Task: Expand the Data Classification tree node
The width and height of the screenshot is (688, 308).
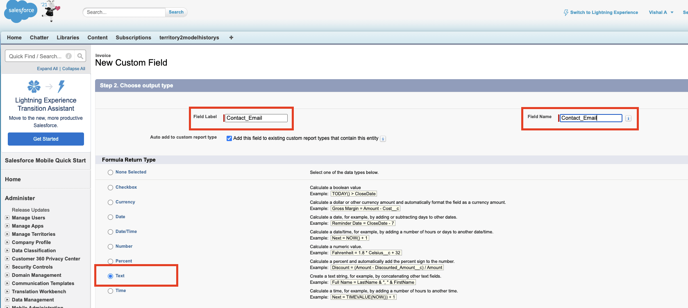Action: coord(7,251)
